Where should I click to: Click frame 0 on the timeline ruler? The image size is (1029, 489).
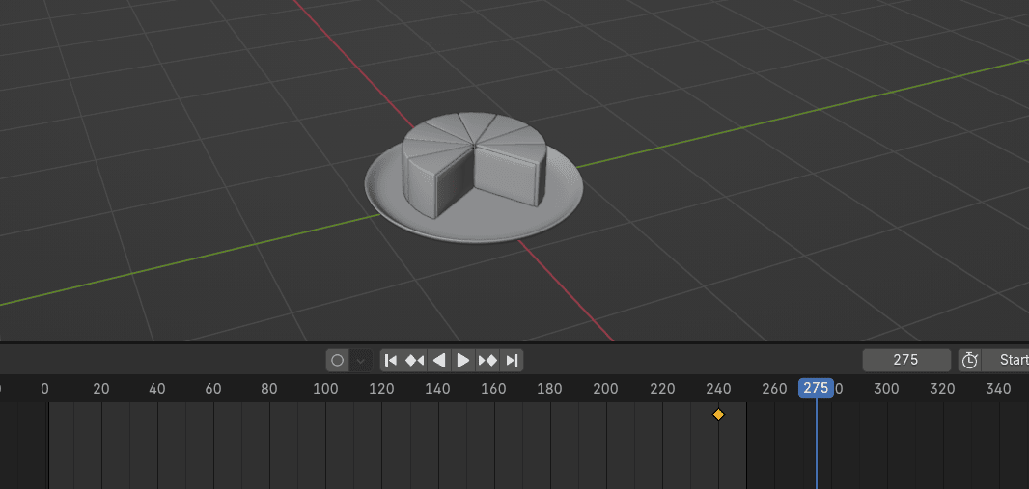(44, 389)
